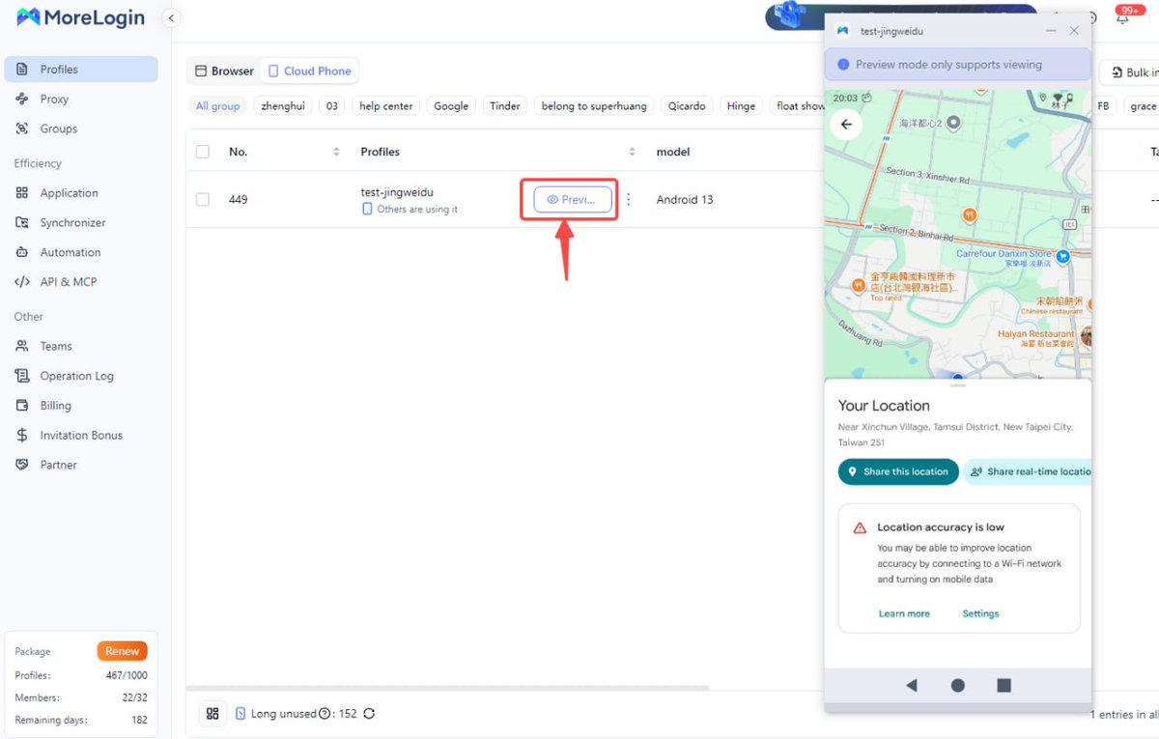Filter by the Tinder group
The width and height of the screenshot is (1159, 739).
(505, 106)
